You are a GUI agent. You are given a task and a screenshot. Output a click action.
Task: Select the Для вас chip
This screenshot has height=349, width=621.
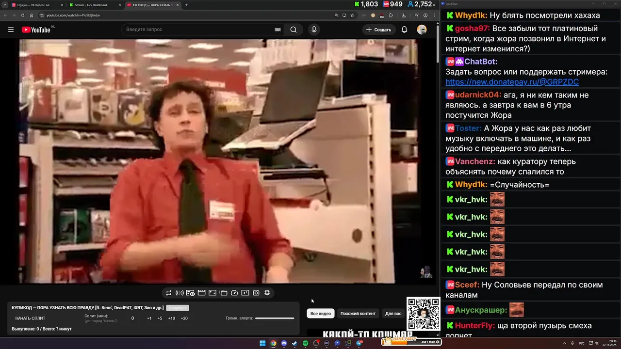tap(393, 314)
